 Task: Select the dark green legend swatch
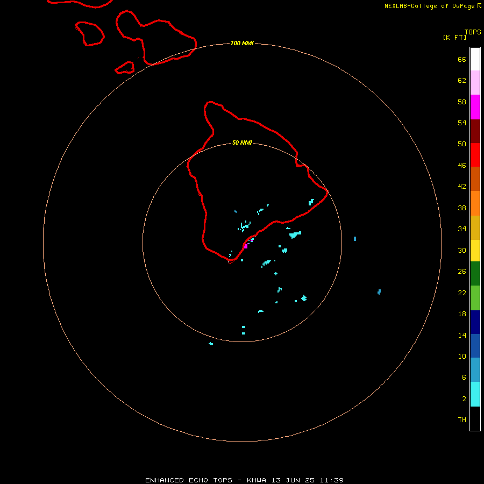coord(475,274)
